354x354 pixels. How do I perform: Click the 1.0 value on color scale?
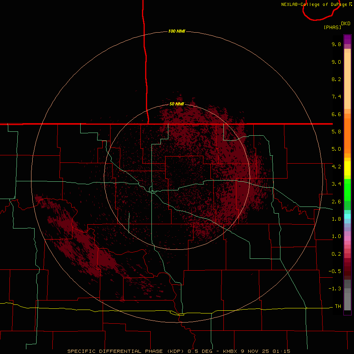pyautogui.click(x=336, y=236)
